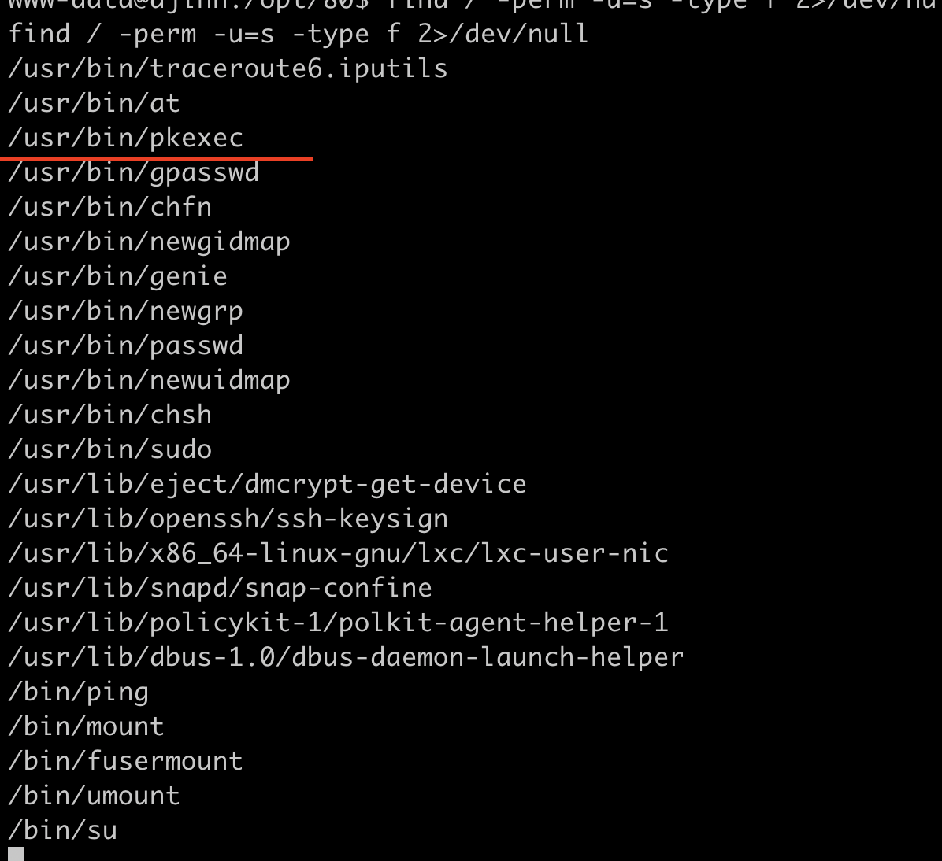Screen dimensions: 942x861
Task: Click the /usr/bin/newgidmap entry
Action: pos(149,242)
